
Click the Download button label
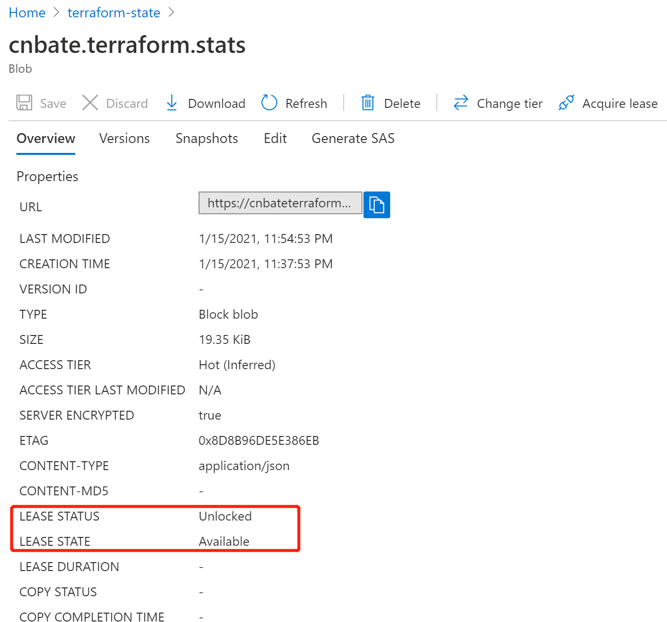click(217, 103)
